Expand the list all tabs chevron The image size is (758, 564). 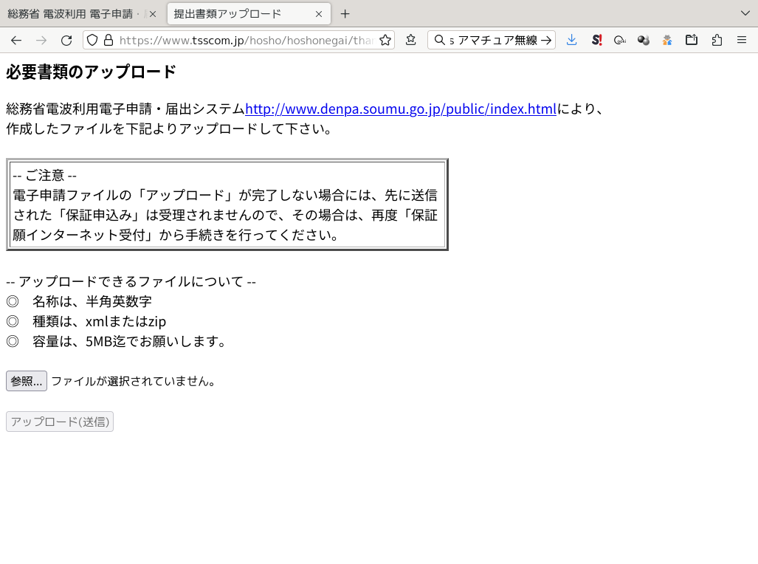[x=745, y=13]
